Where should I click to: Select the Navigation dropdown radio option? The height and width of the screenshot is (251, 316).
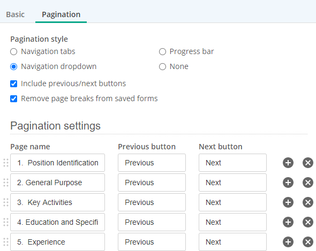click(14, 66)
